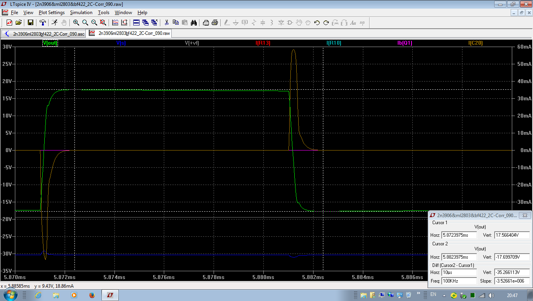Open the Windows Start button
The height and width of the screenshot is (301, 533).
pos(10,295)
